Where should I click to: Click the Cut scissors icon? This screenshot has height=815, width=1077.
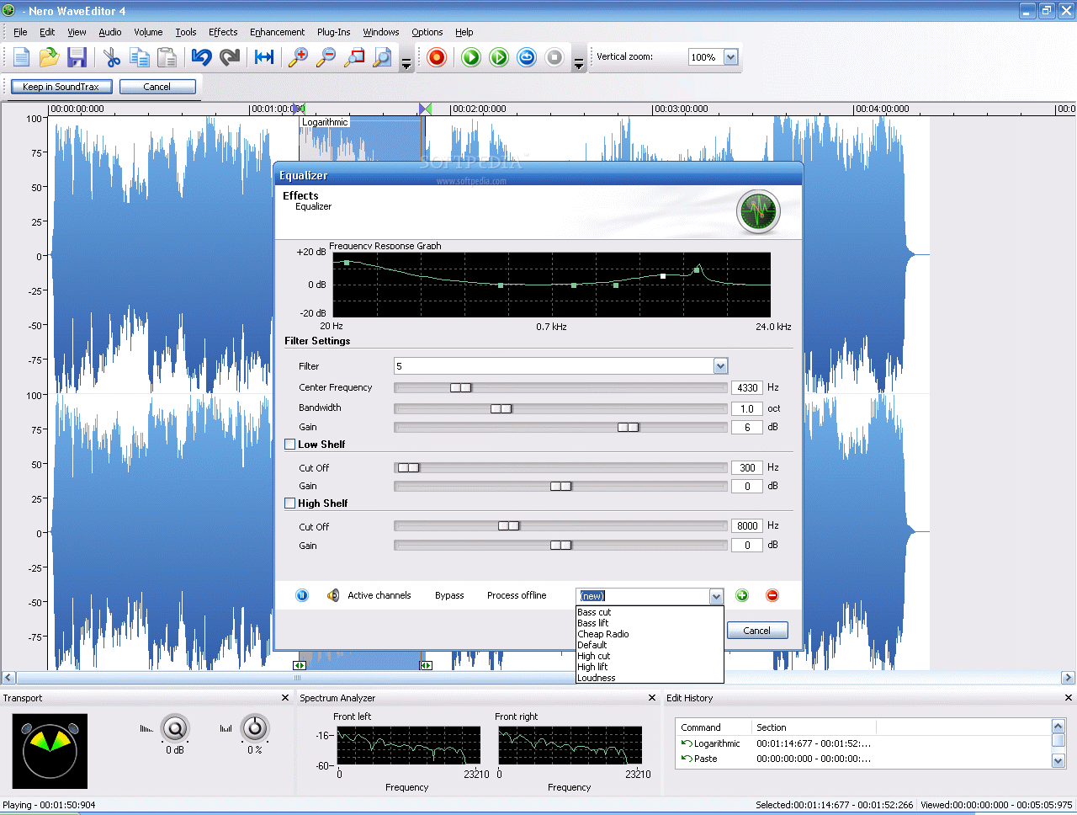pos(112,57)
